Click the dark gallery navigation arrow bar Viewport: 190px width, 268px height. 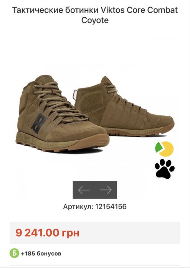[95, 190]
